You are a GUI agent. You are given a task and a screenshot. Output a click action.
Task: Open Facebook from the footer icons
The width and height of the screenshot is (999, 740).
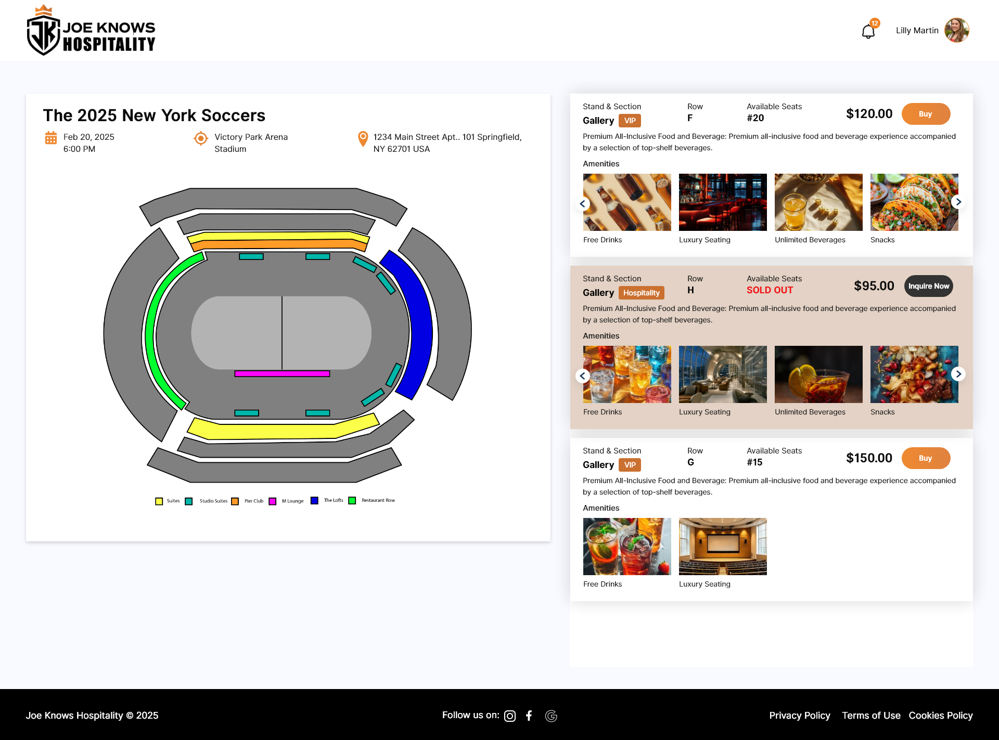pyautogui.click(x=529, y=716)
